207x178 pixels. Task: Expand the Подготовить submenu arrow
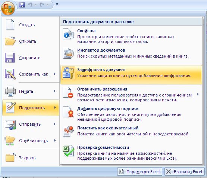[55, 108]
